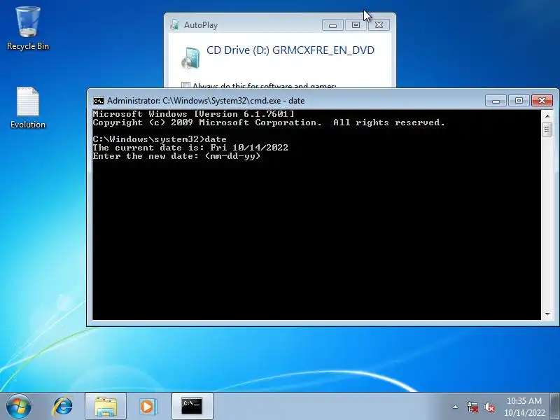Toggle Always do this for software checkbox
The image size is (560, 420).
185,85
